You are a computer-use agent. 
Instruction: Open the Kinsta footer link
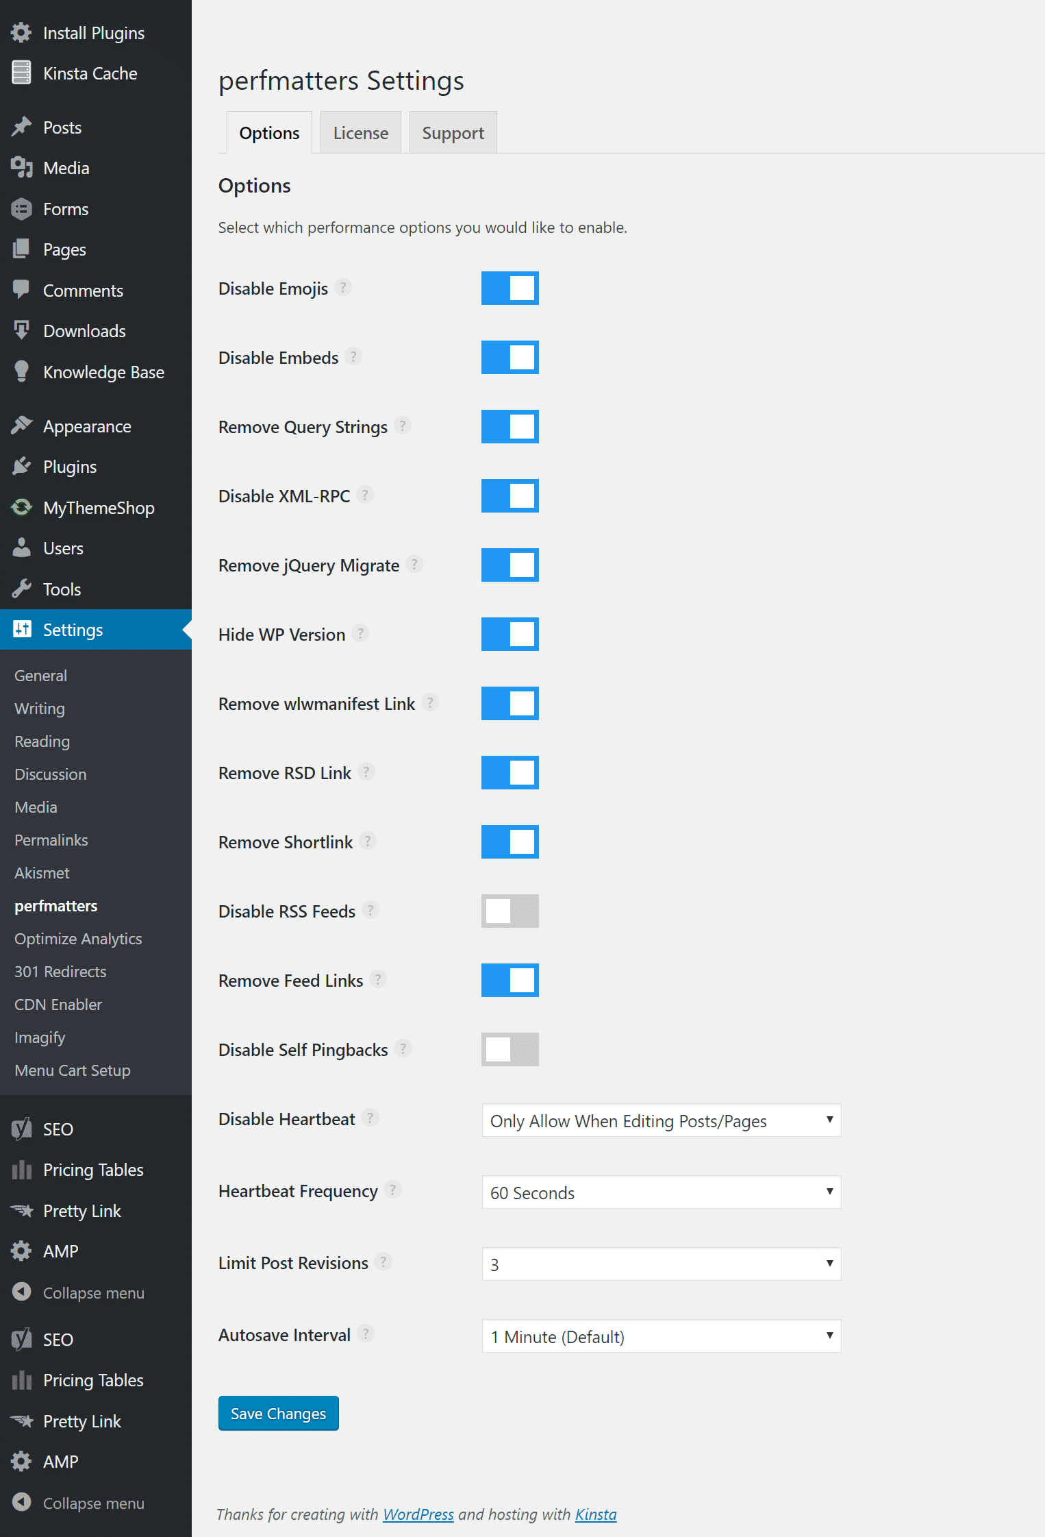(596, 1514)
